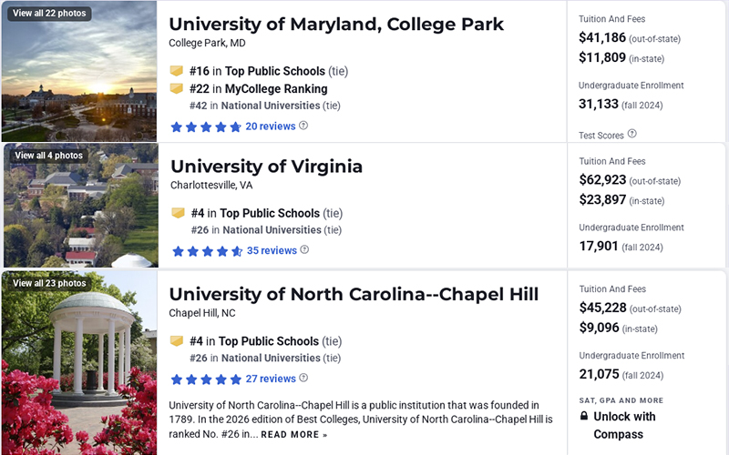Open University of North Carolina--Chapel Hill page
Screen dimensions: 729x455
pyautogui.click(x=354, y=294)
